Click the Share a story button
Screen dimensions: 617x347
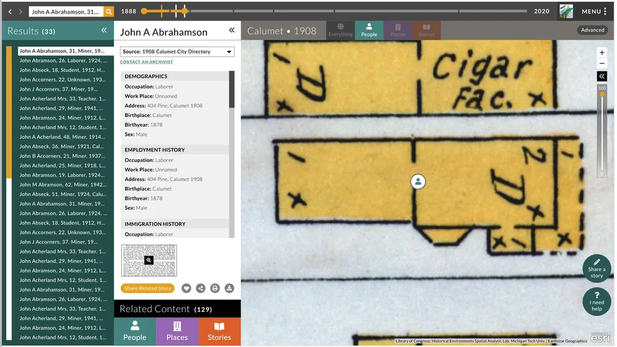(596, 268)
